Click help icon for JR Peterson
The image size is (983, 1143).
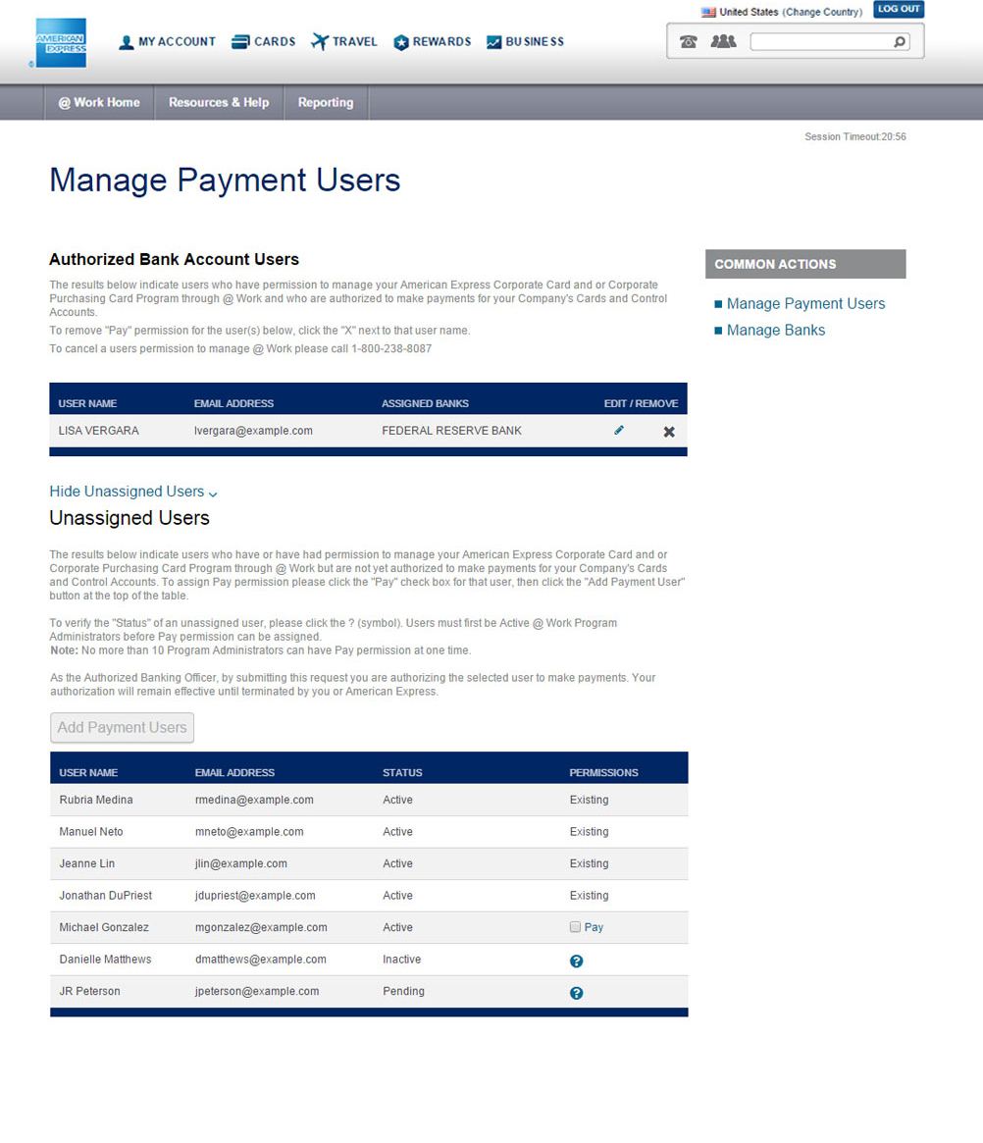coord(577,993)
